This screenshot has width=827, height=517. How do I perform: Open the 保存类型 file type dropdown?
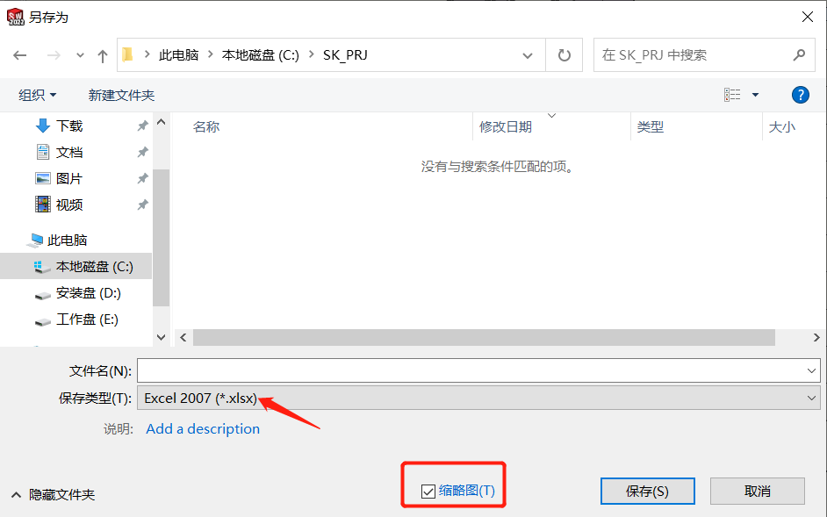point(810,398)
